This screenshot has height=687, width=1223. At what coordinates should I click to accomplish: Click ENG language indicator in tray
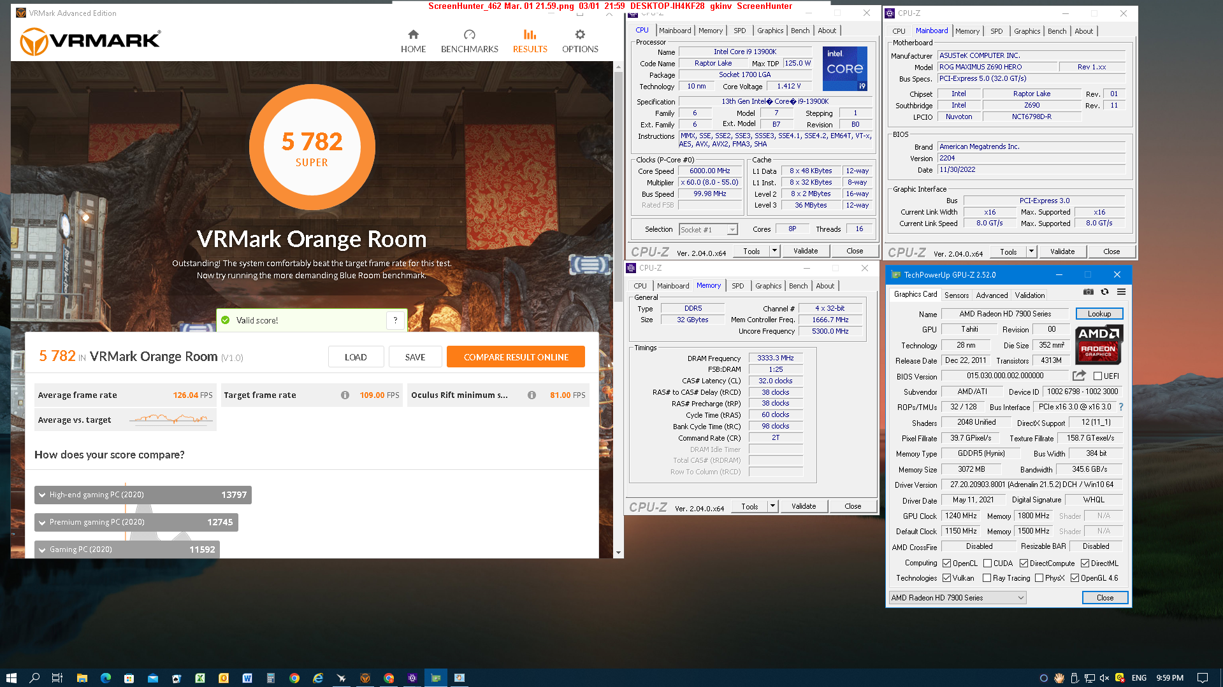tap(1140, 678)
